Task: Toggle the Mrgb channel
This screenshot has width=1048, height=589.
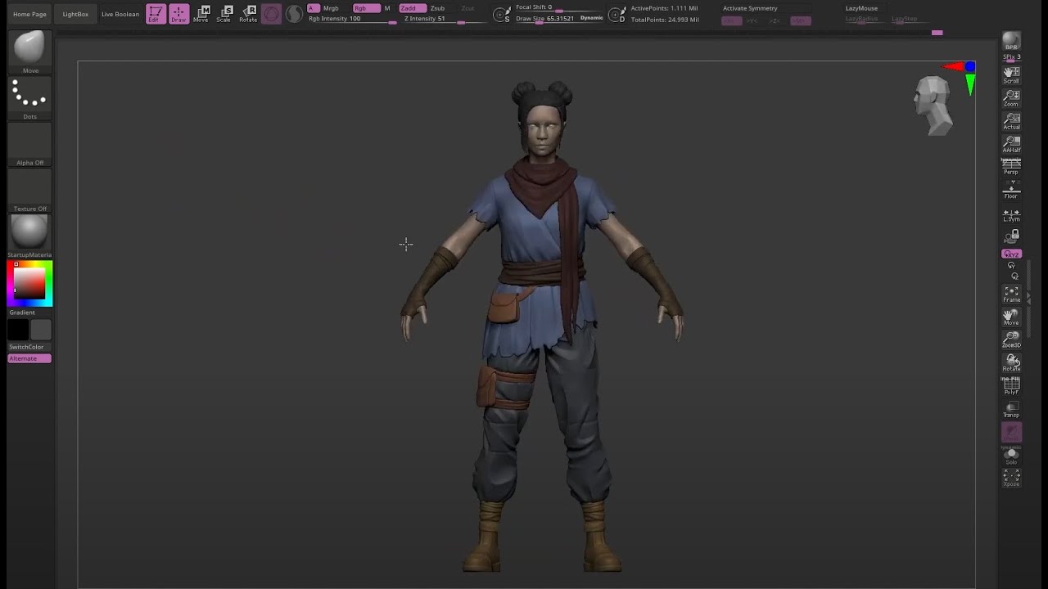Action: [x=331, y=8]
